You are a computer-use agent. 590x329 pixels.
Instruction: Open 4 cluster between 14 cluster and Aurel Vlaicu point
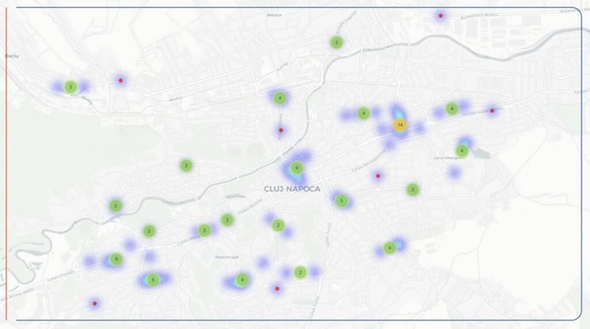pos(452,109)
